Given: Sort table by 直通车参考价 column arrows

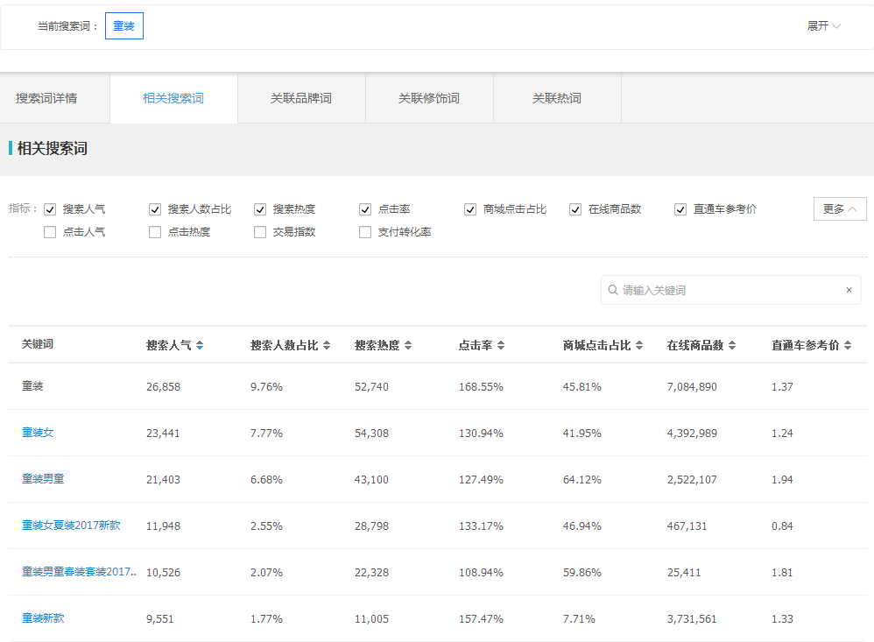Looking at the screenshot, I should (x=848, y=345).
